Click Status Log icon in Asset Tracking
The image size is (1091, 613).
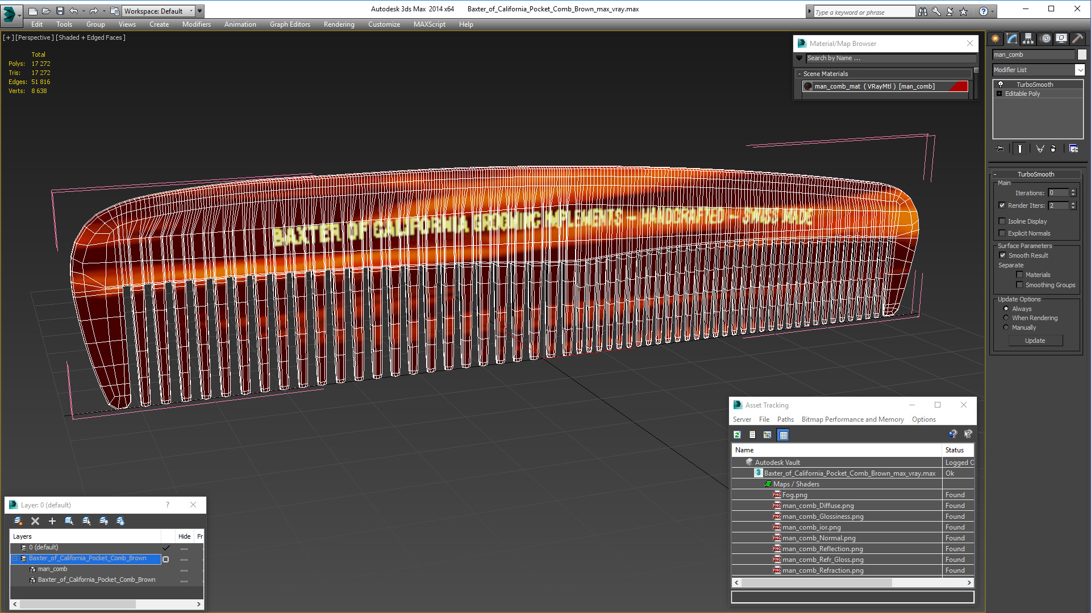[752, 435]
